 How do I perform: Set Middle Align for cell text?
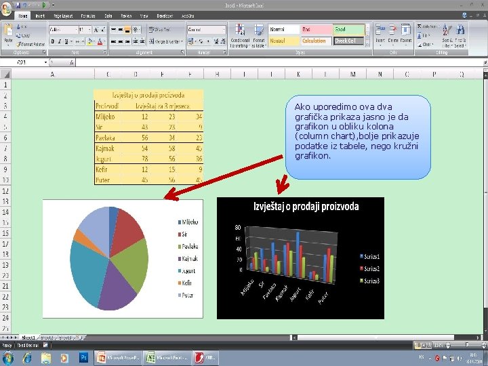coord(121,30)
